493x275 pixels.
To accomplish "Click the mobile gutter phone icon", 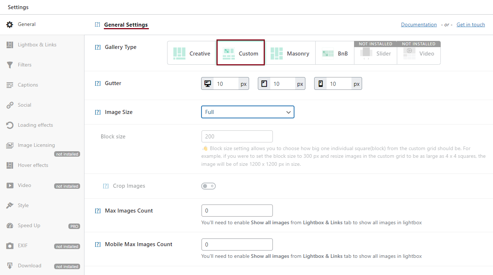I will point(321,84).
